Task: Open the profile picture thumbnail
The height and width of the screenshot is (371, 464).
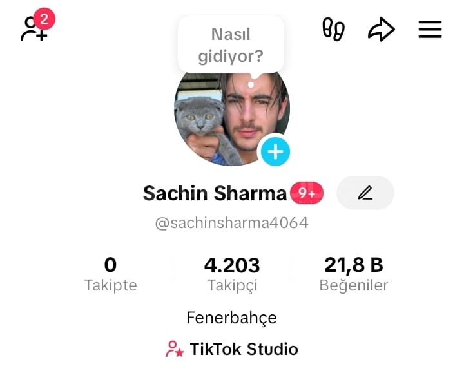Action: [232, 119]
